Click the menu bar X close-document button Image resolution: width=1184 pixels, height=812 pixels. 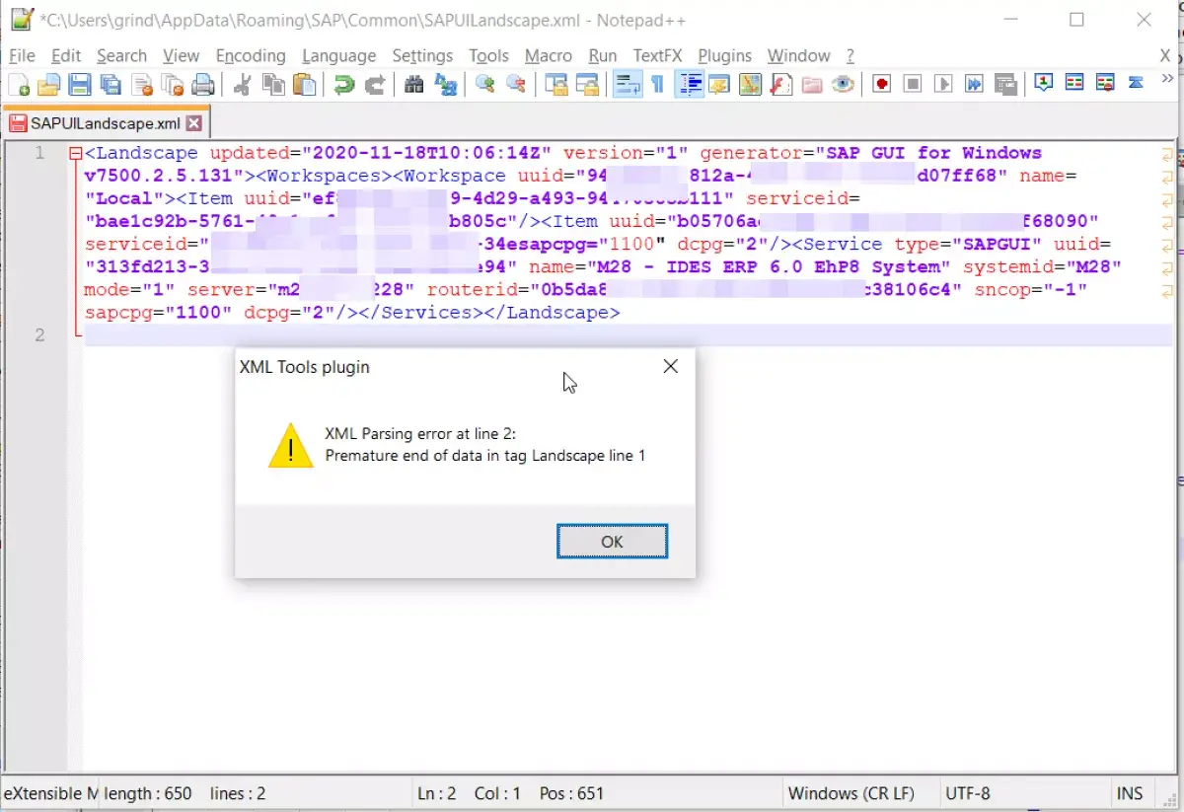(x=1166, y=56)
